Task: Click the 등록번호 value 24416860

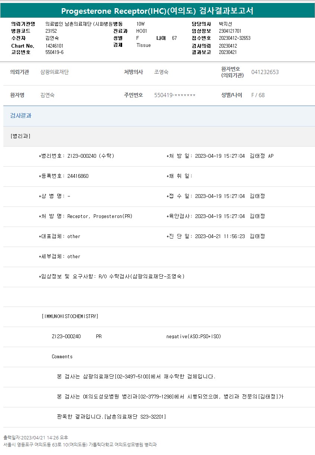Action: 78,176
